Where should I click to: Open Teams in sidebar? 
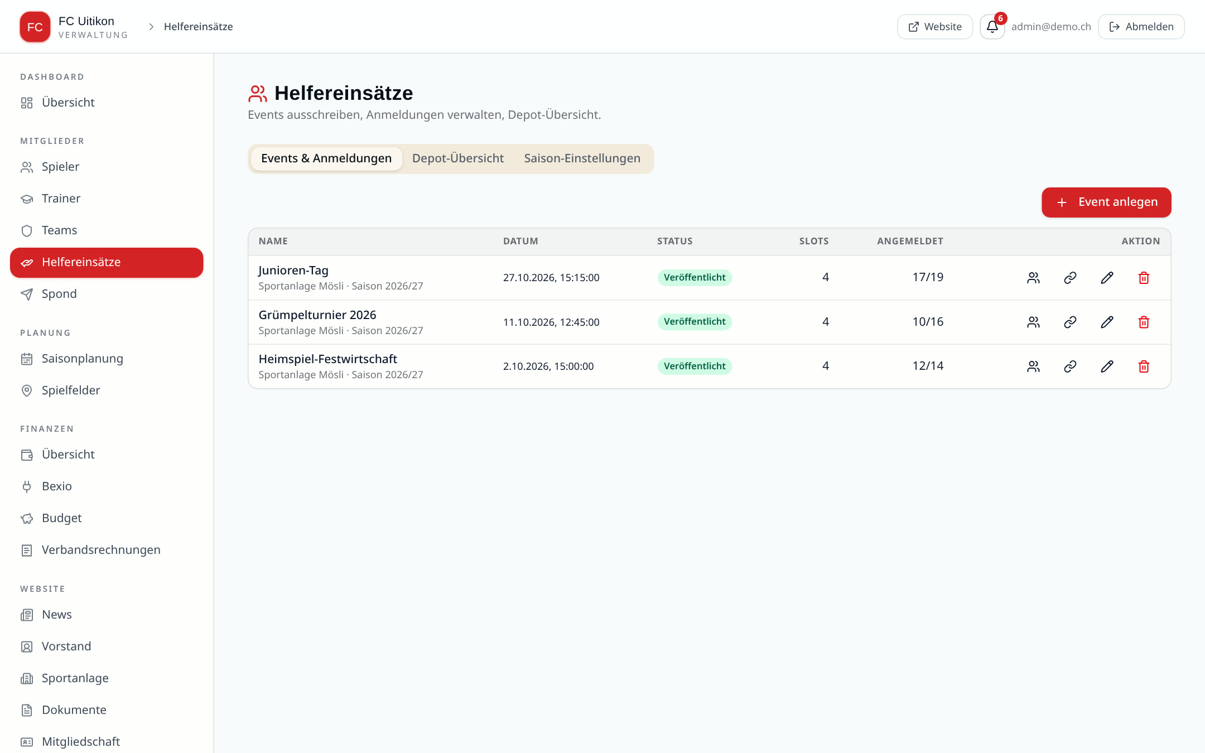point(107,230)
